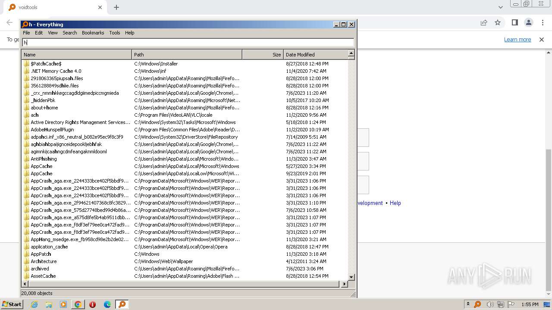
Task: Launch Internet Explorer from taskbar
Action: 34,304
